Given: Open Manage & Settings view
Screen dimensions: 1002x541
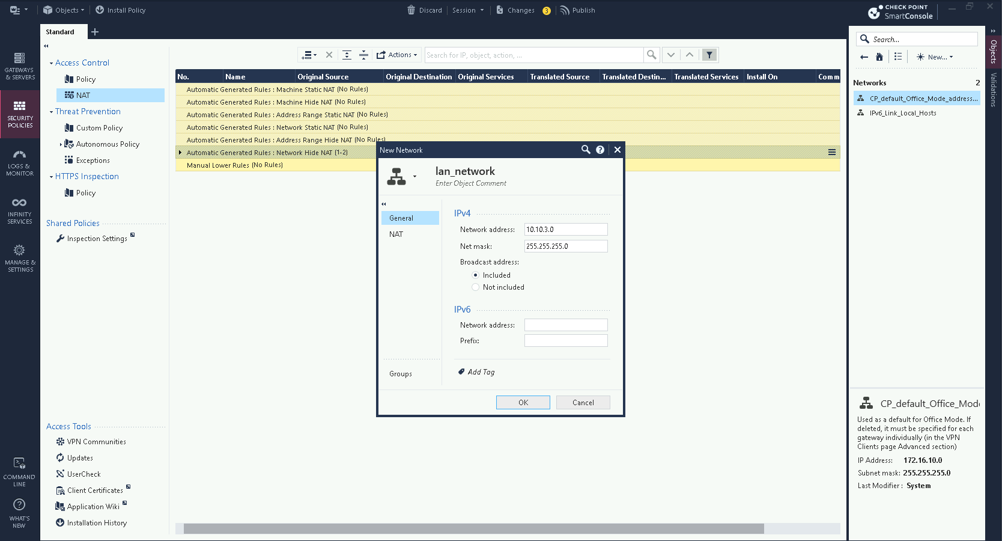Looking at the screenshot, I should [20, 258].
